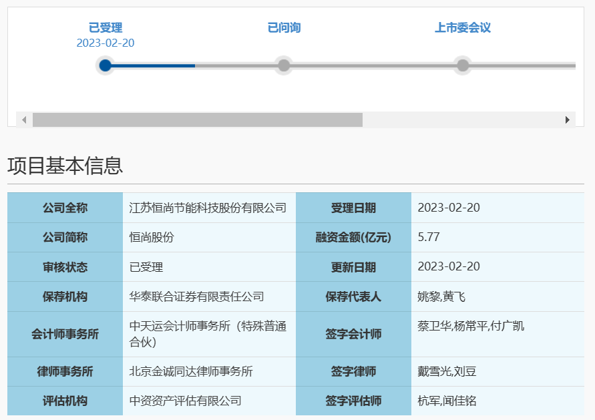Select the law firm 北京金诚同达律师事务所
The width and height of the screenshot is (595, 420).
191,371
